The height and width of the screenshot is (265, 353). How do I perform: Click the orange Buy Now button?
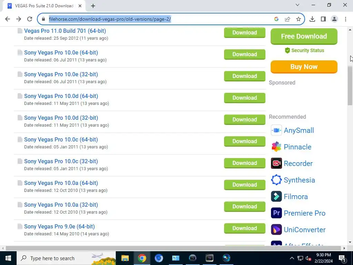coord(304,67)
